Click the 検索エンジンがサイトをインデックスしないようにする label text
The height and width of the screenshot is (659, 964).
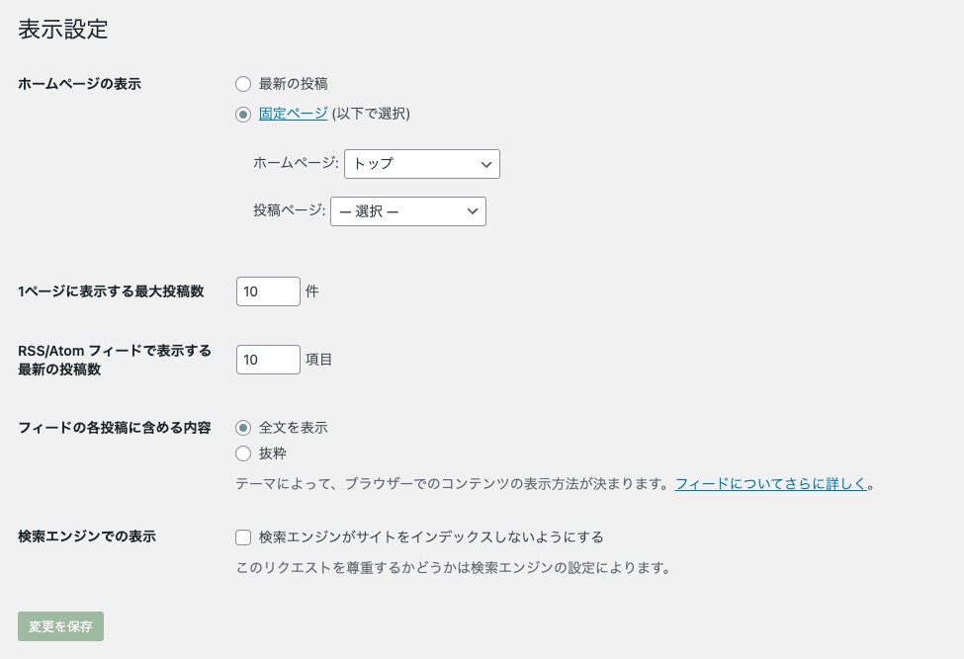pos(431,537)
